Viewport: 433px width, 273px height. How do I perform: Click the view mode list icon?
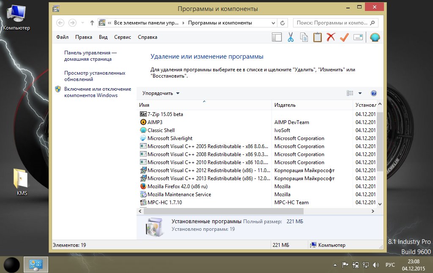click(350, 93)
